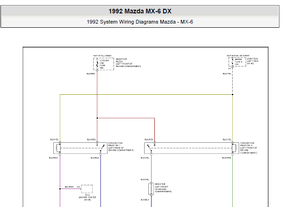Click the meter fuse symbol in the joint box

click(x=232, y=62)
